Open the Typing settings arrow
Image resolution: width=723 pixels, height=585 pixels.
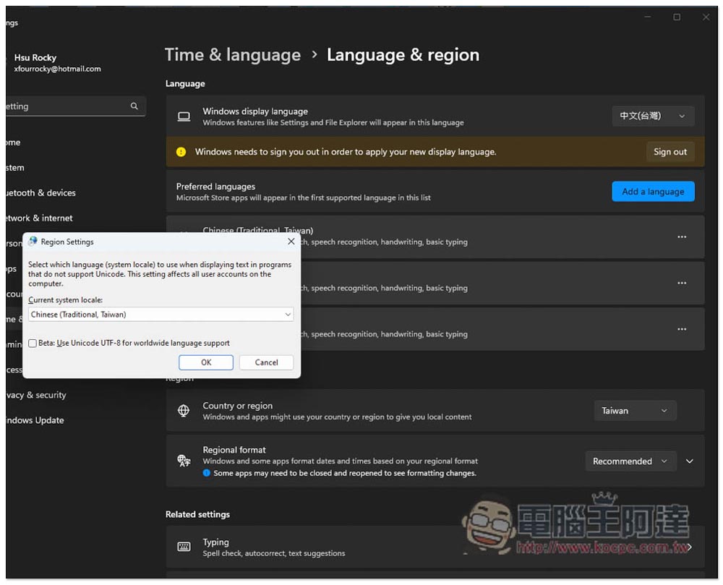[x=689, y=547]
